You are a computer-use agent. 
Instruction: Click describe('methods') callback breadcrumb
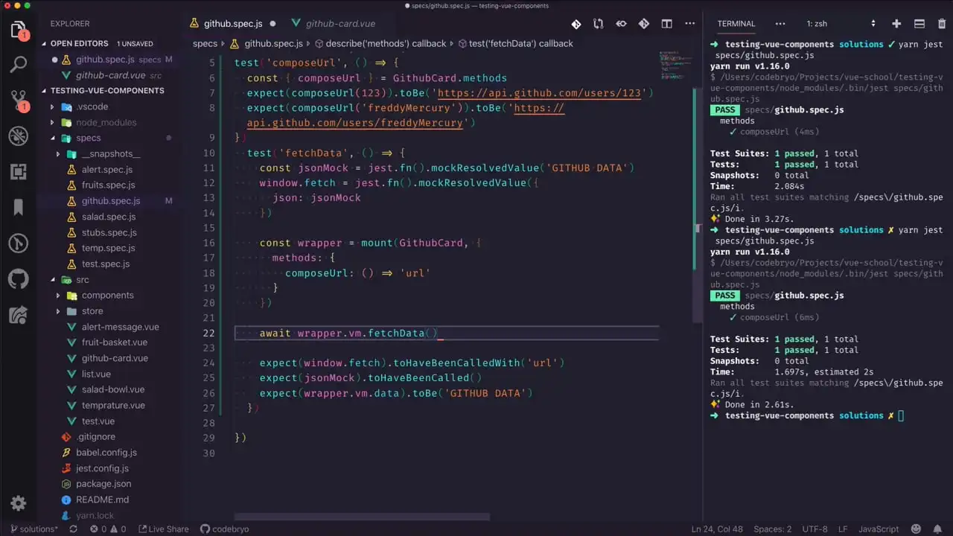coord(380,44)
